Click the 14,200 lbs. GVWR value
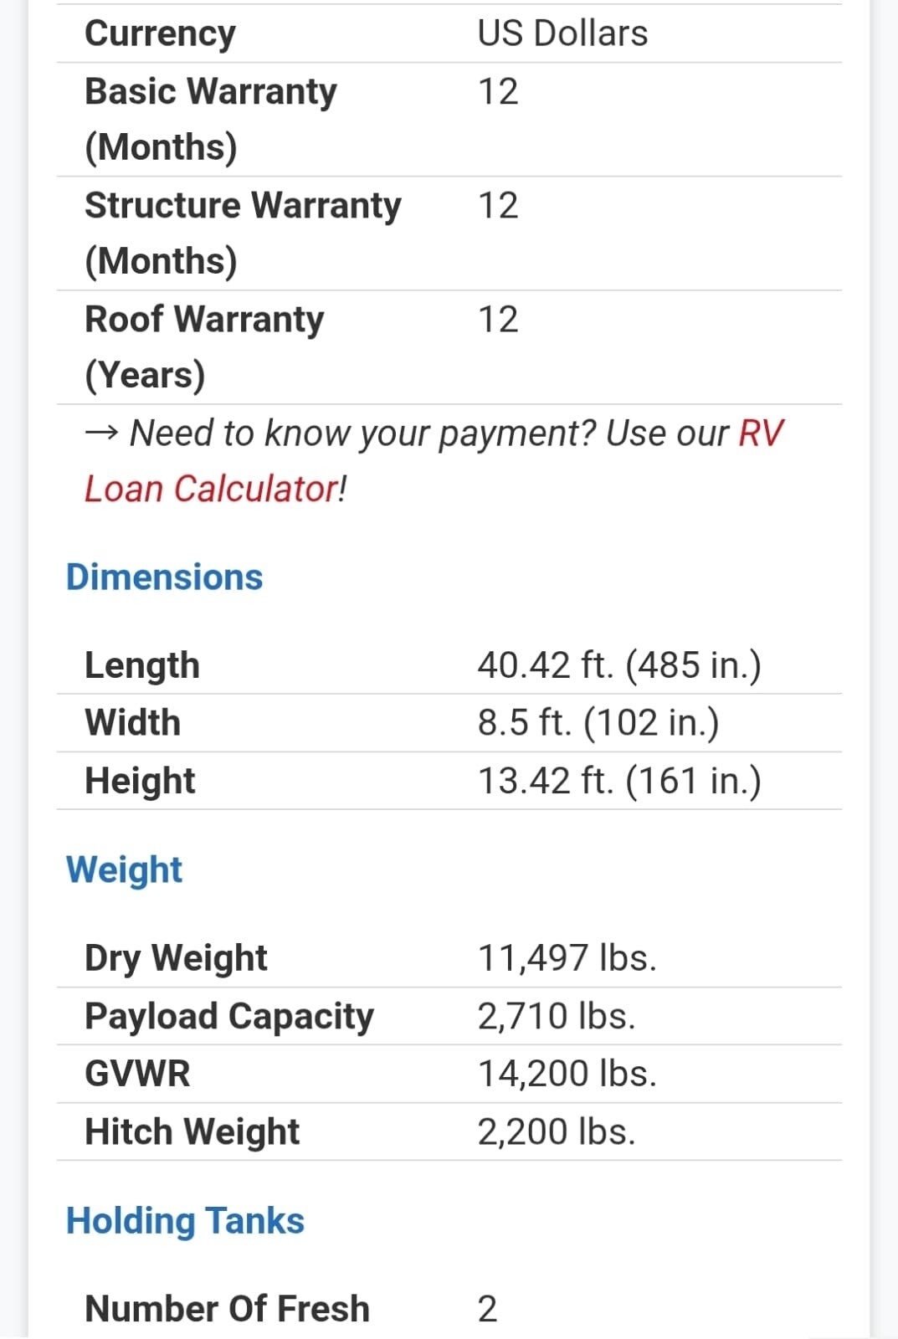The image size is (898, 1339). (567, 1074)
